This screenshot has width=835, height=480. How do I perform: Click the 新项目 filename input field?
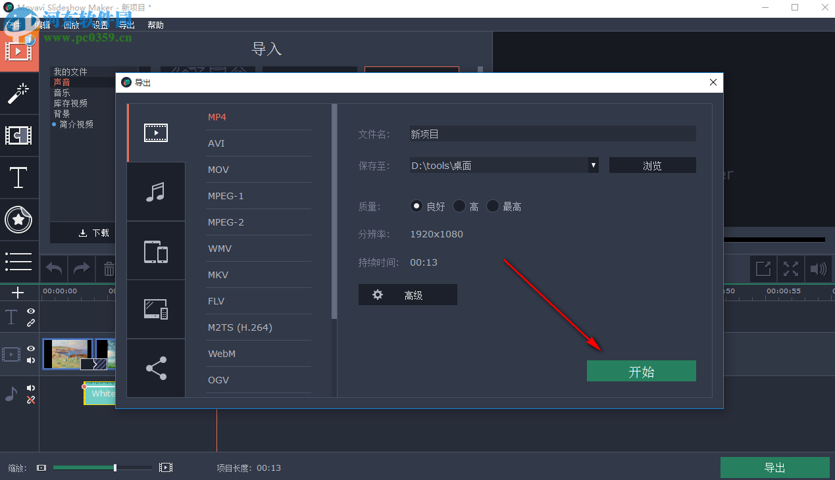click(551, 133)
